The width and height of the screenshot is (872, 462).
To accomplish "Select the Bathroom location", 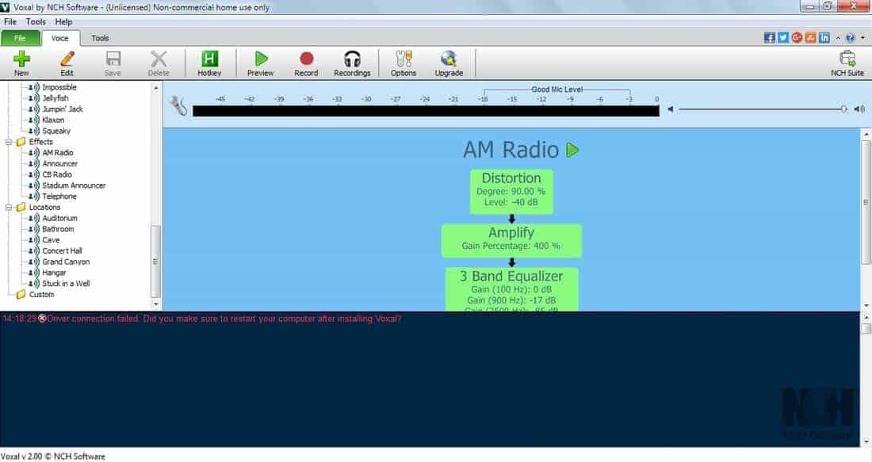I will coord(58,229).
